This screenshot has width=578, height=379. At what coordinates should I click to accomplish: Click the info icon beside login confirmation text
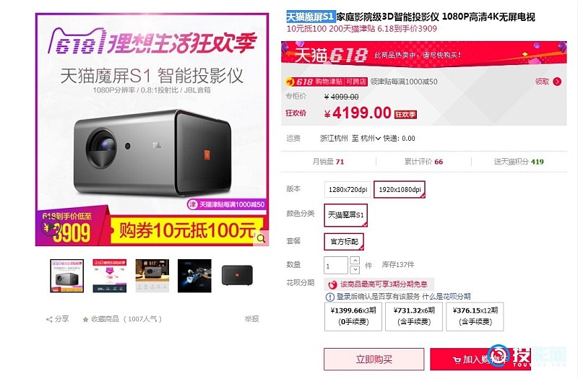pyautogui.click(x=329, y=297)
